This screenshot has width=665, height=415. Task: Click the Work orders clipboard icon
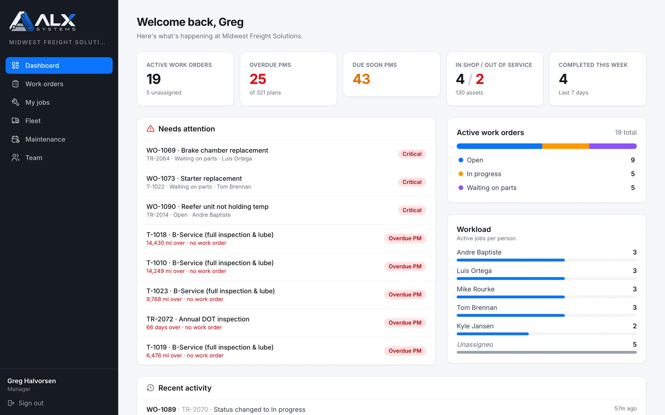(16, 84)
